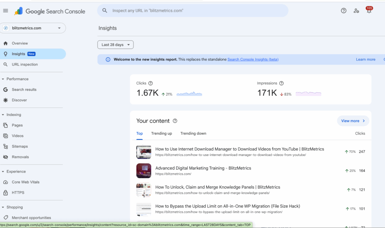Screen dimensions: 385x228
Task: Open the Internet Download Manager article thumbnail
Action: tap(144, 152)
